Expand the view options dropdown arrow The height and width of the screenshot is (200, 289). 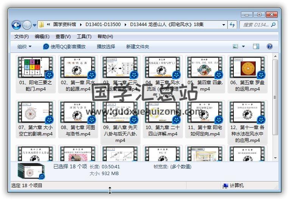tap(243, 46)
